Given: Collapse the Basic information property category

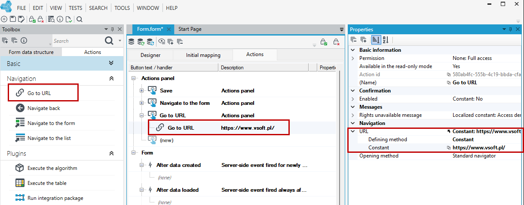Looking at the screenshot, I should 353,50.
